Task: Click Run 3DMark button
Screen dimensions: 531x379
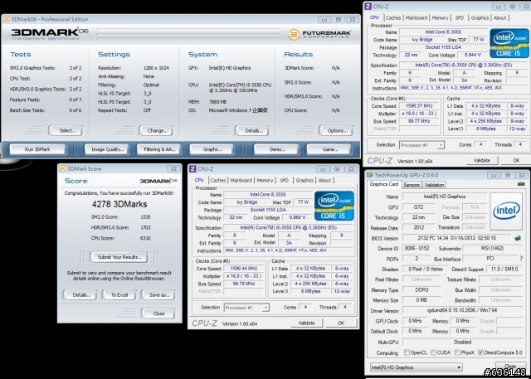Action: click(x=37, y=149)
